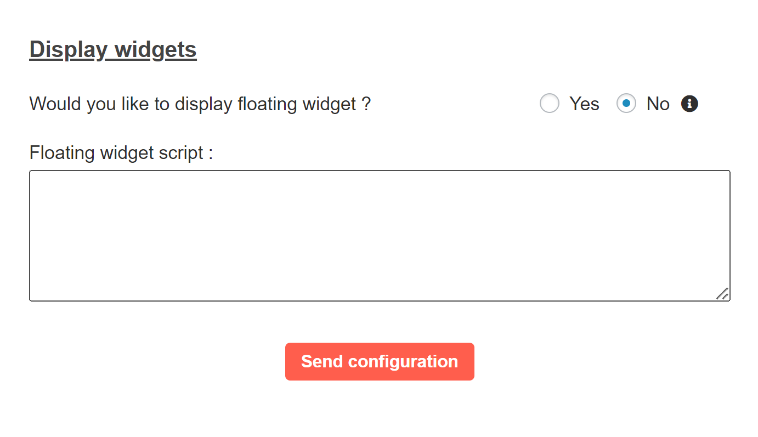Focus the Floating widget script text area
The image size is (758, 437).
(380, 236)
